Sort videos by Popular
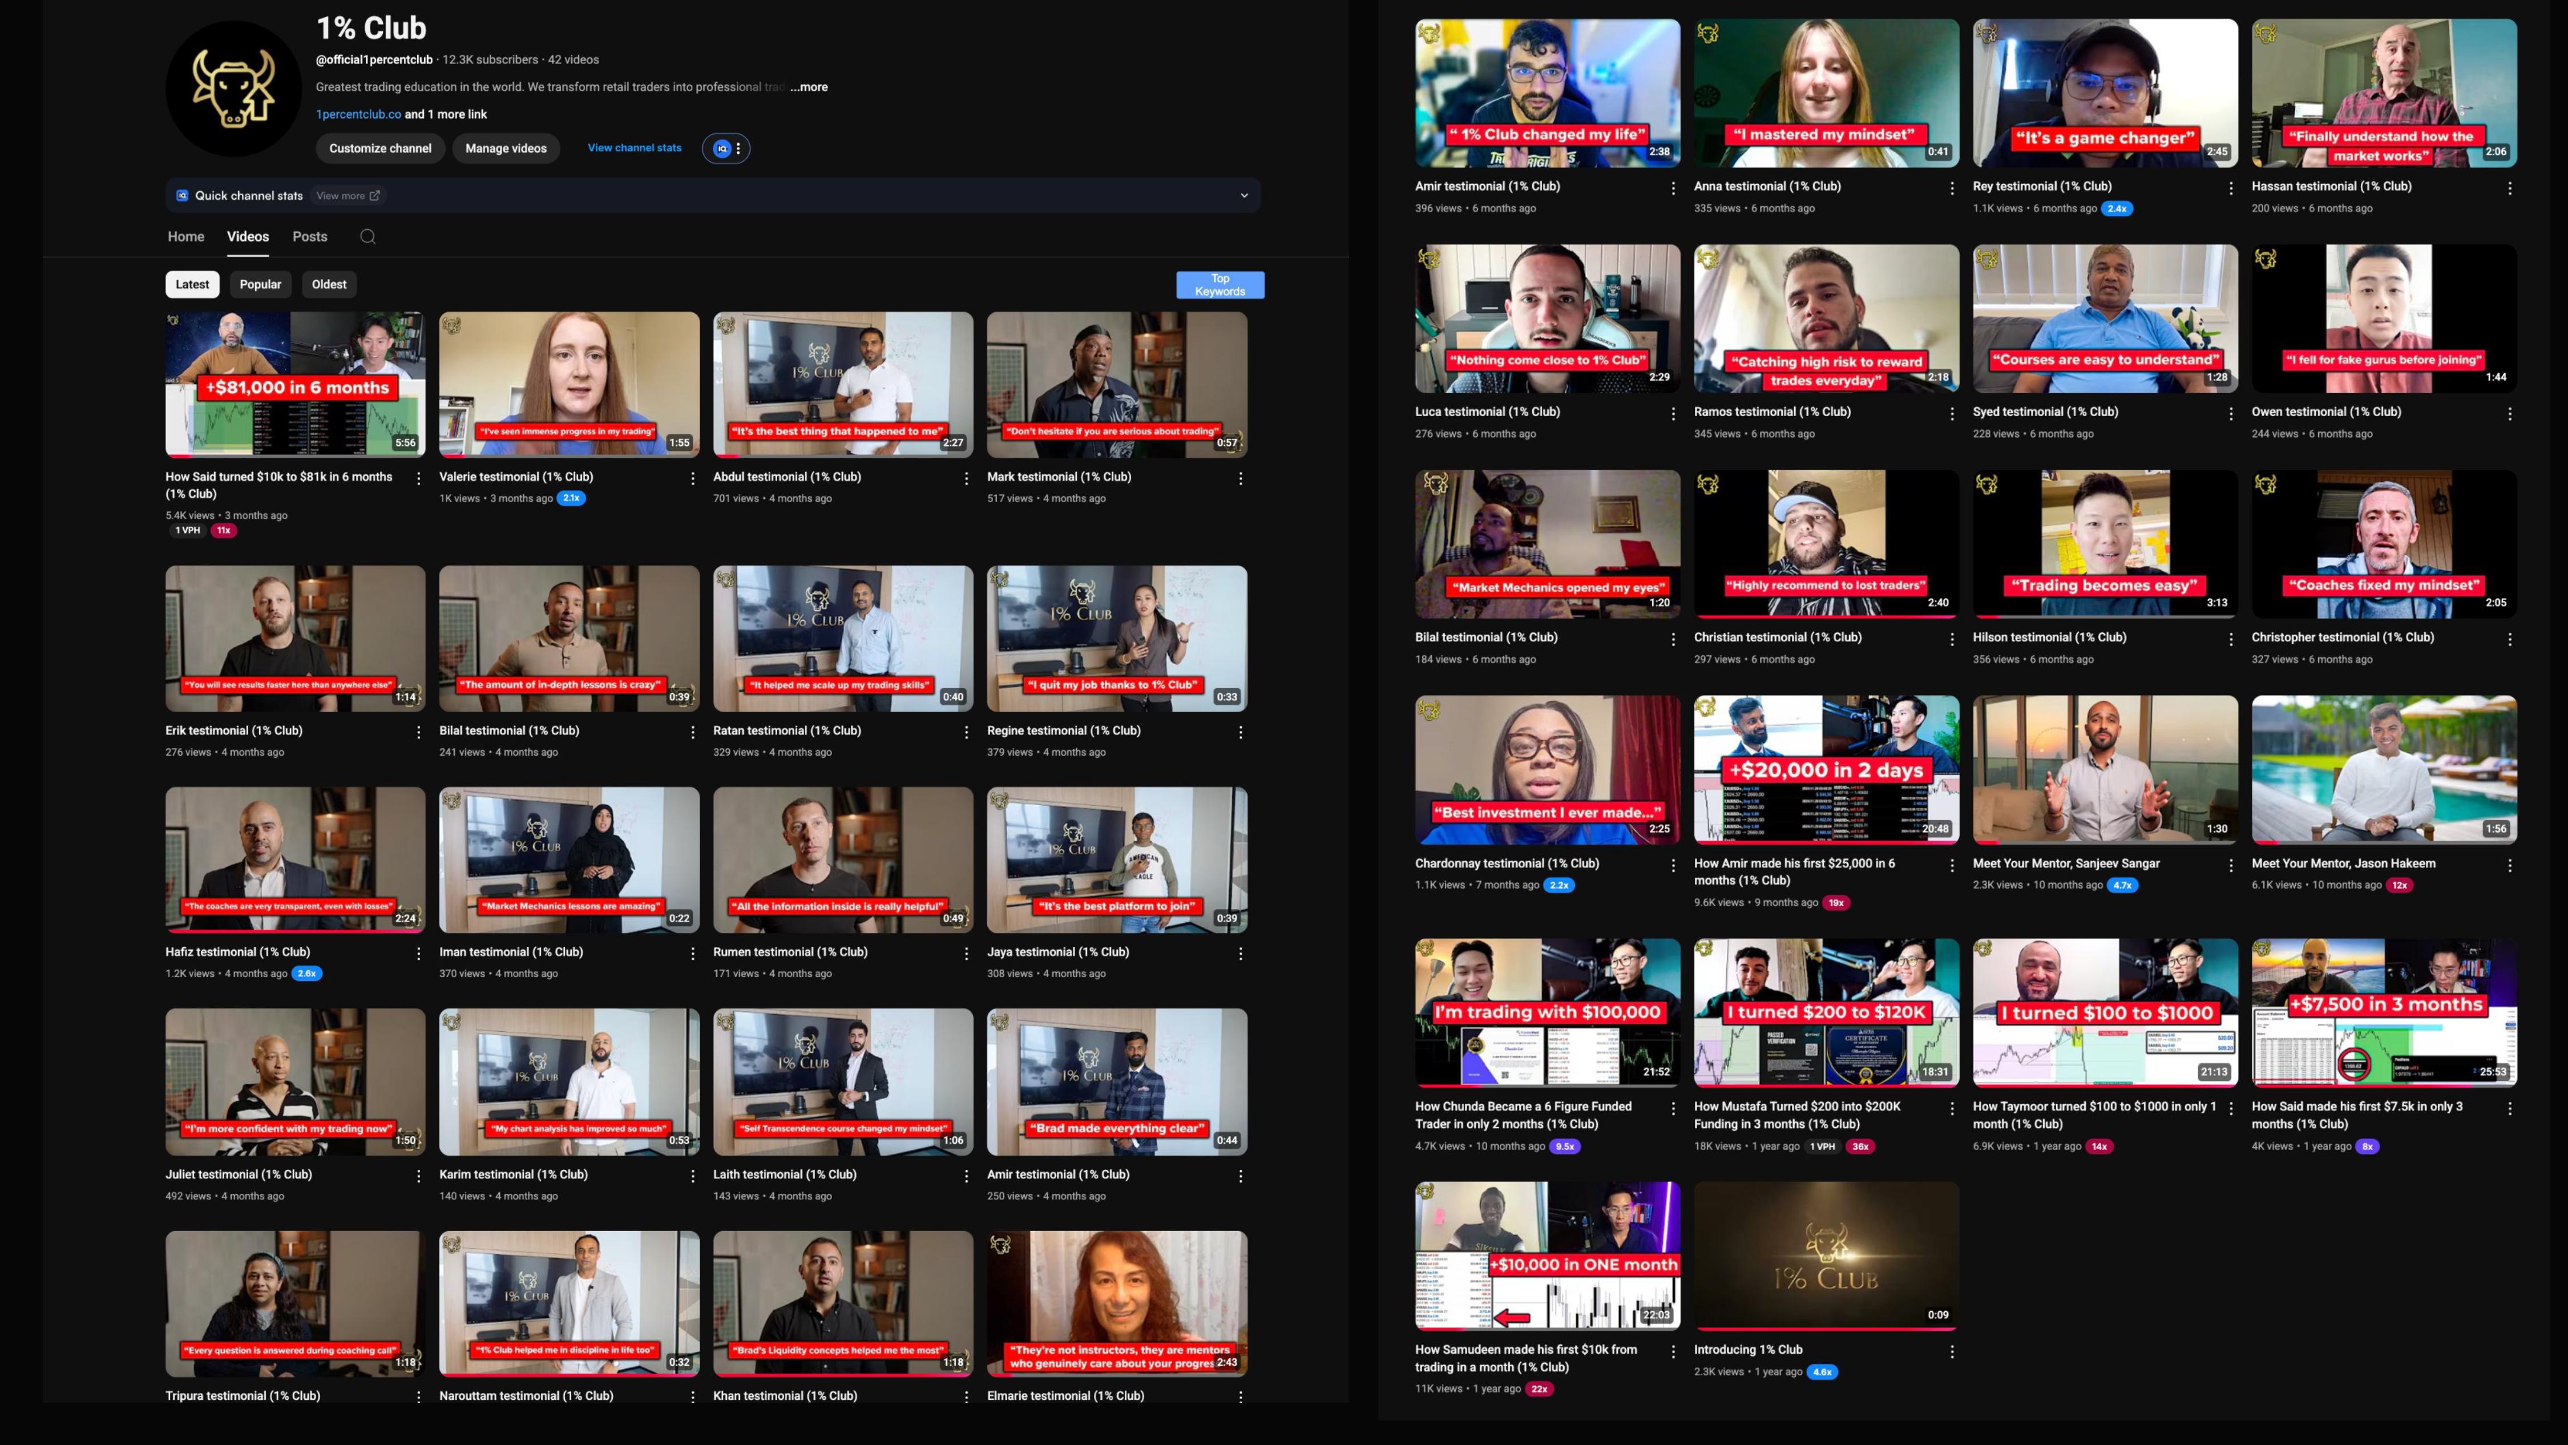 pos(260,284)
